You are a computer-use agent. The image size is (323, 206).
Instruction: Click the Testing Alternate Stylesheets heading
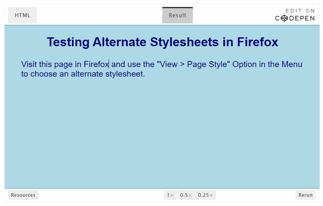tap(162, 42)
